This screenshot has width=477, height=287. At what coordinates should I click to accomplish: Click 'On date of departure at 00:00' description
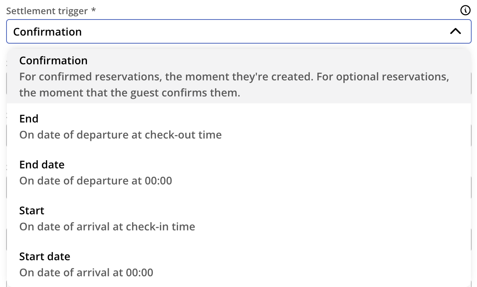96,181
